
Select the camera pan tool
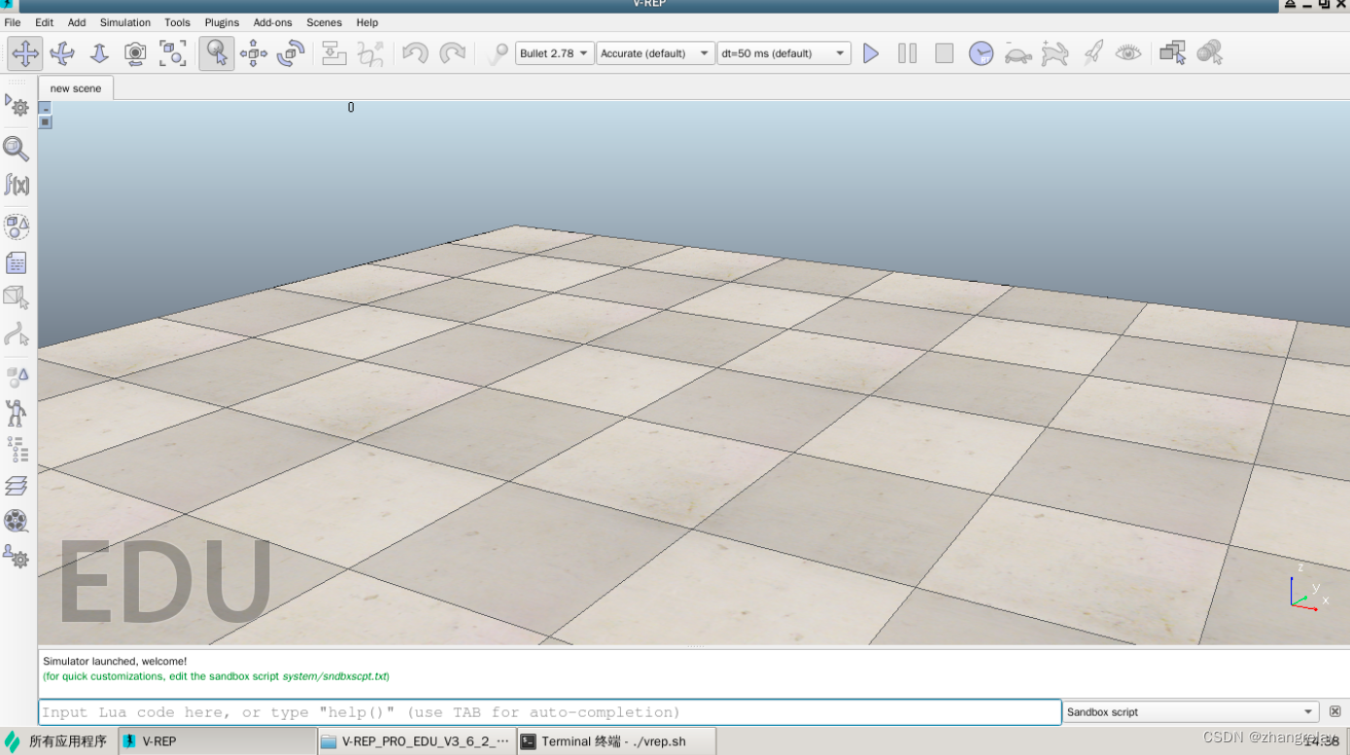coord(25,53)
